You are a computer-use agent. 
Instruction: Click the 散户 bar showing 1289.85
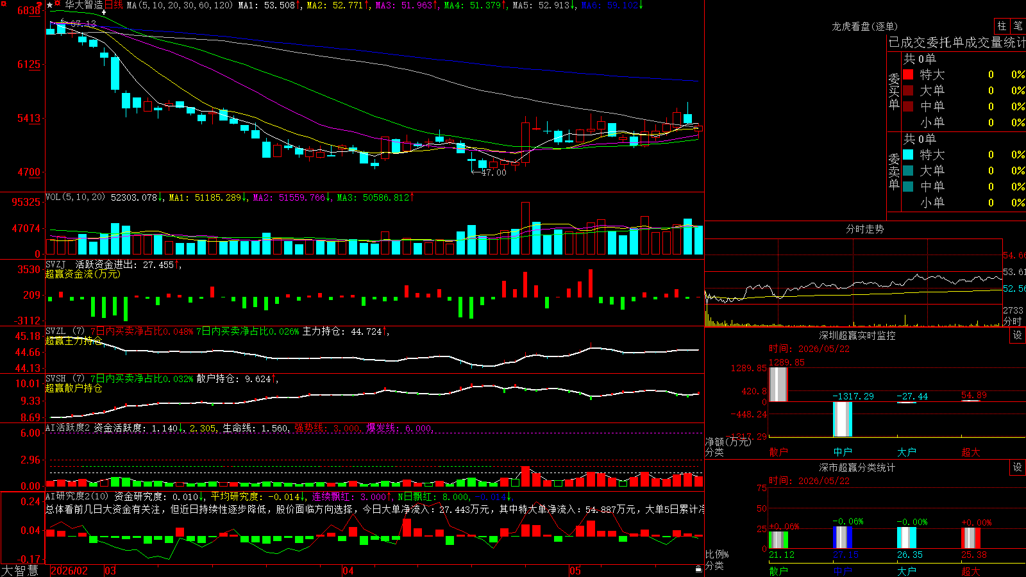tap(778, 385)
